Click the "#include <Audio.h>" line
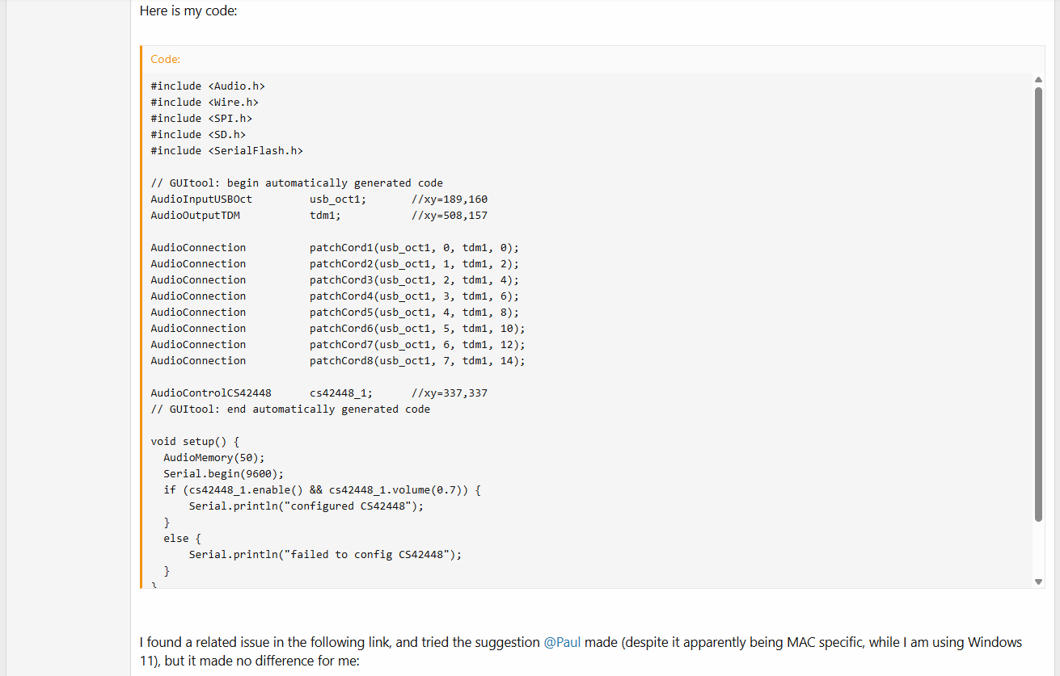This screenshot has height=676, width=1060. point(208,86)
